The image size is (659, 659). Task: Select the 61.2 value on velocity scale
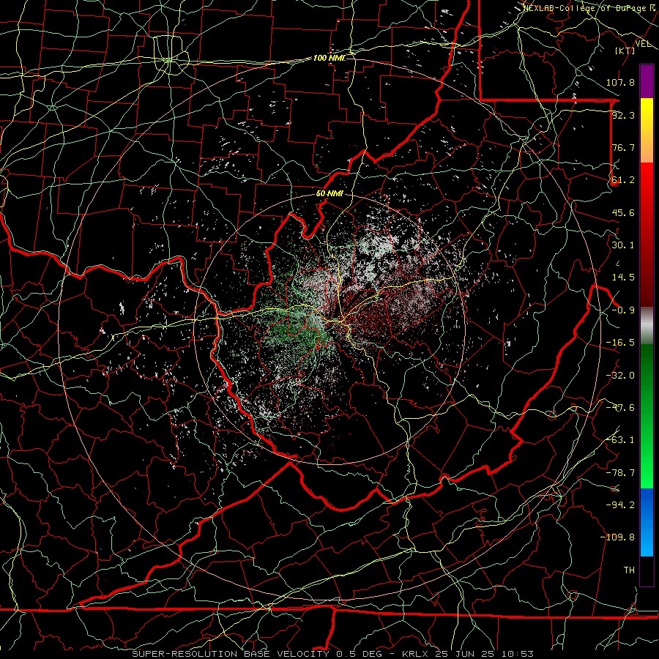623,180
